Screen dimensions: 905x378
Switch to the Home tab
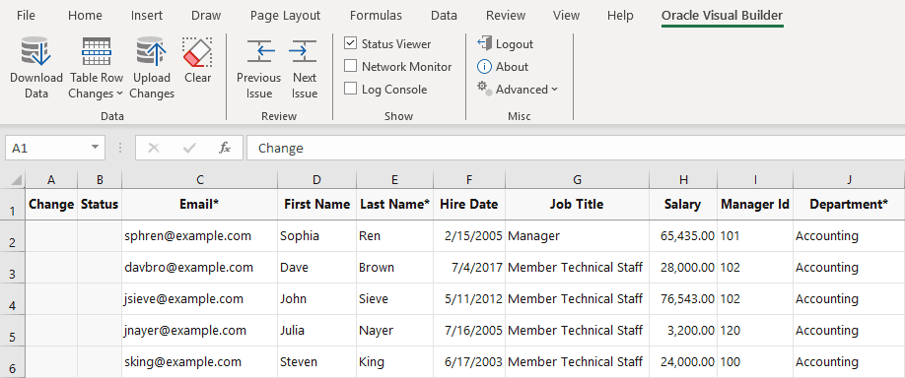click(85, 16)
